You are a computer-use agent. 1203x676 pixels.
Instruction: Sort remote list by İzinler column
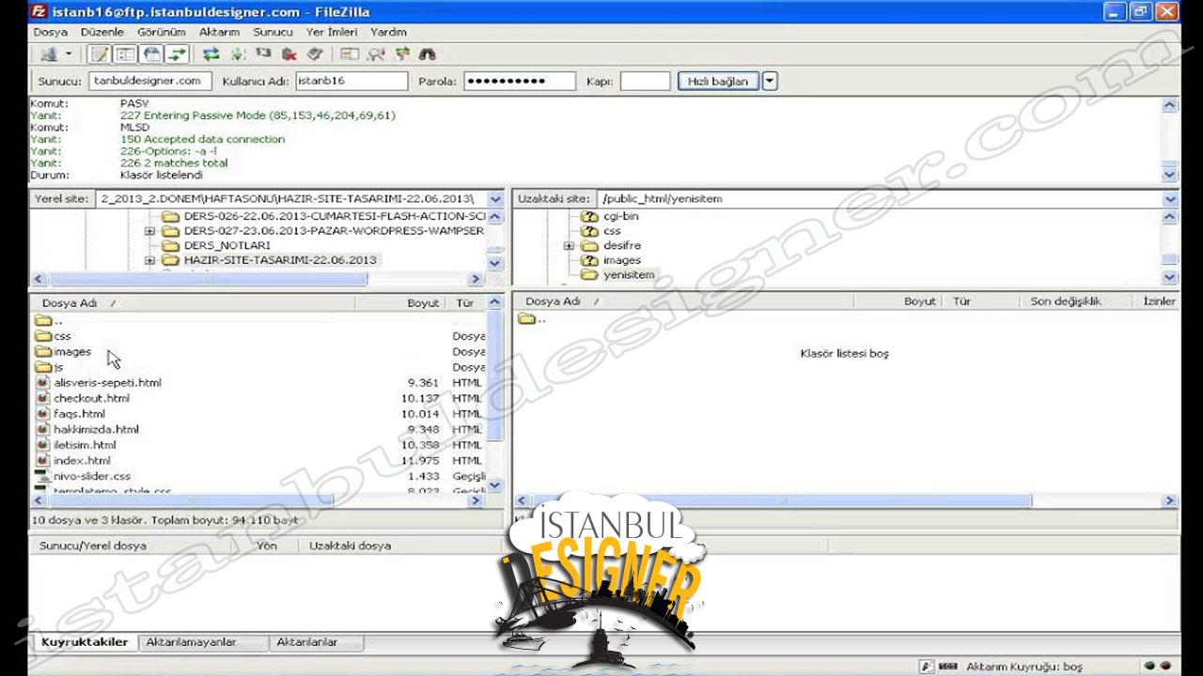click(x=1158, y=301)
